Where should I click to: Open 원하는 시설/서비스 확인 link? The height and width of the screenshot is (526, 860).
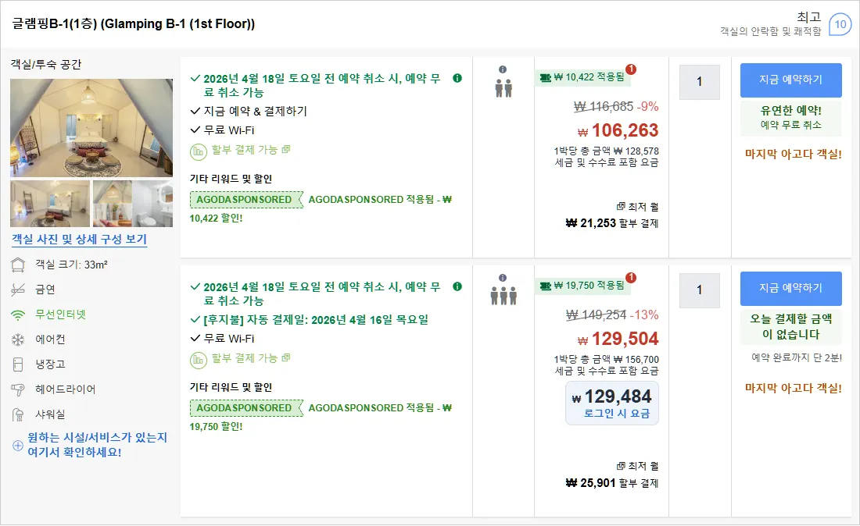(x=97, y=444)
